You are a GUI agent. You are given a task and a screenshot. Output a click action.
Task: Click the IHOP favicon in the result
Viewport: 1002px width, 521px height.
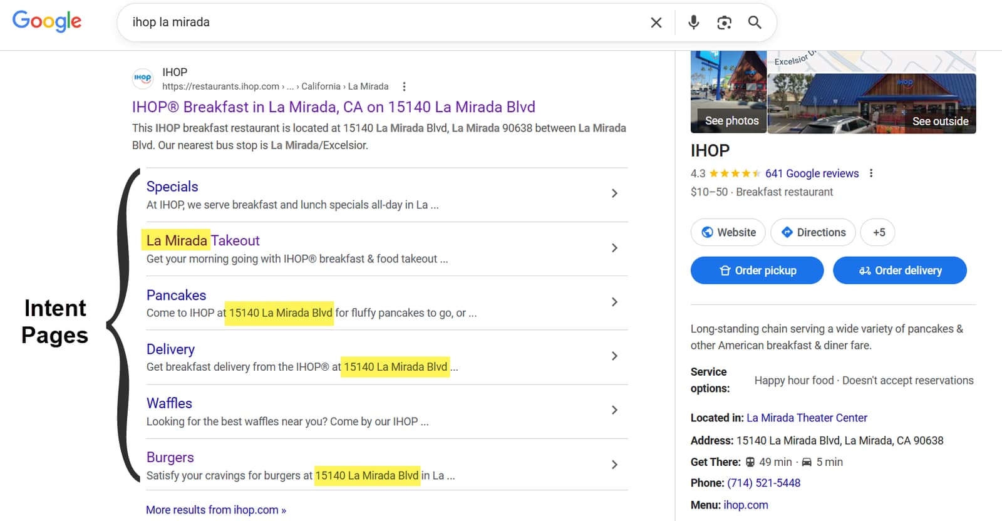click(143, 79)
